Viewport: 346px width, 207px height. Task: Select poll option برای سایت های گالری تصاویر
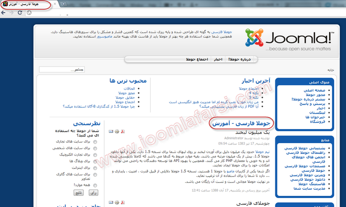click(x=95, y=175)
